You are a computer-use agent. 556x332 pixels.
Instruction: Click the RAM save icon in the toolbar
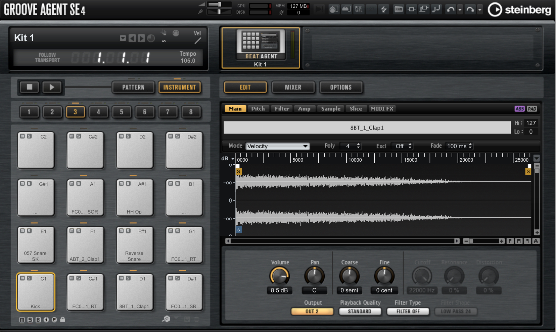tap(399, 9)
